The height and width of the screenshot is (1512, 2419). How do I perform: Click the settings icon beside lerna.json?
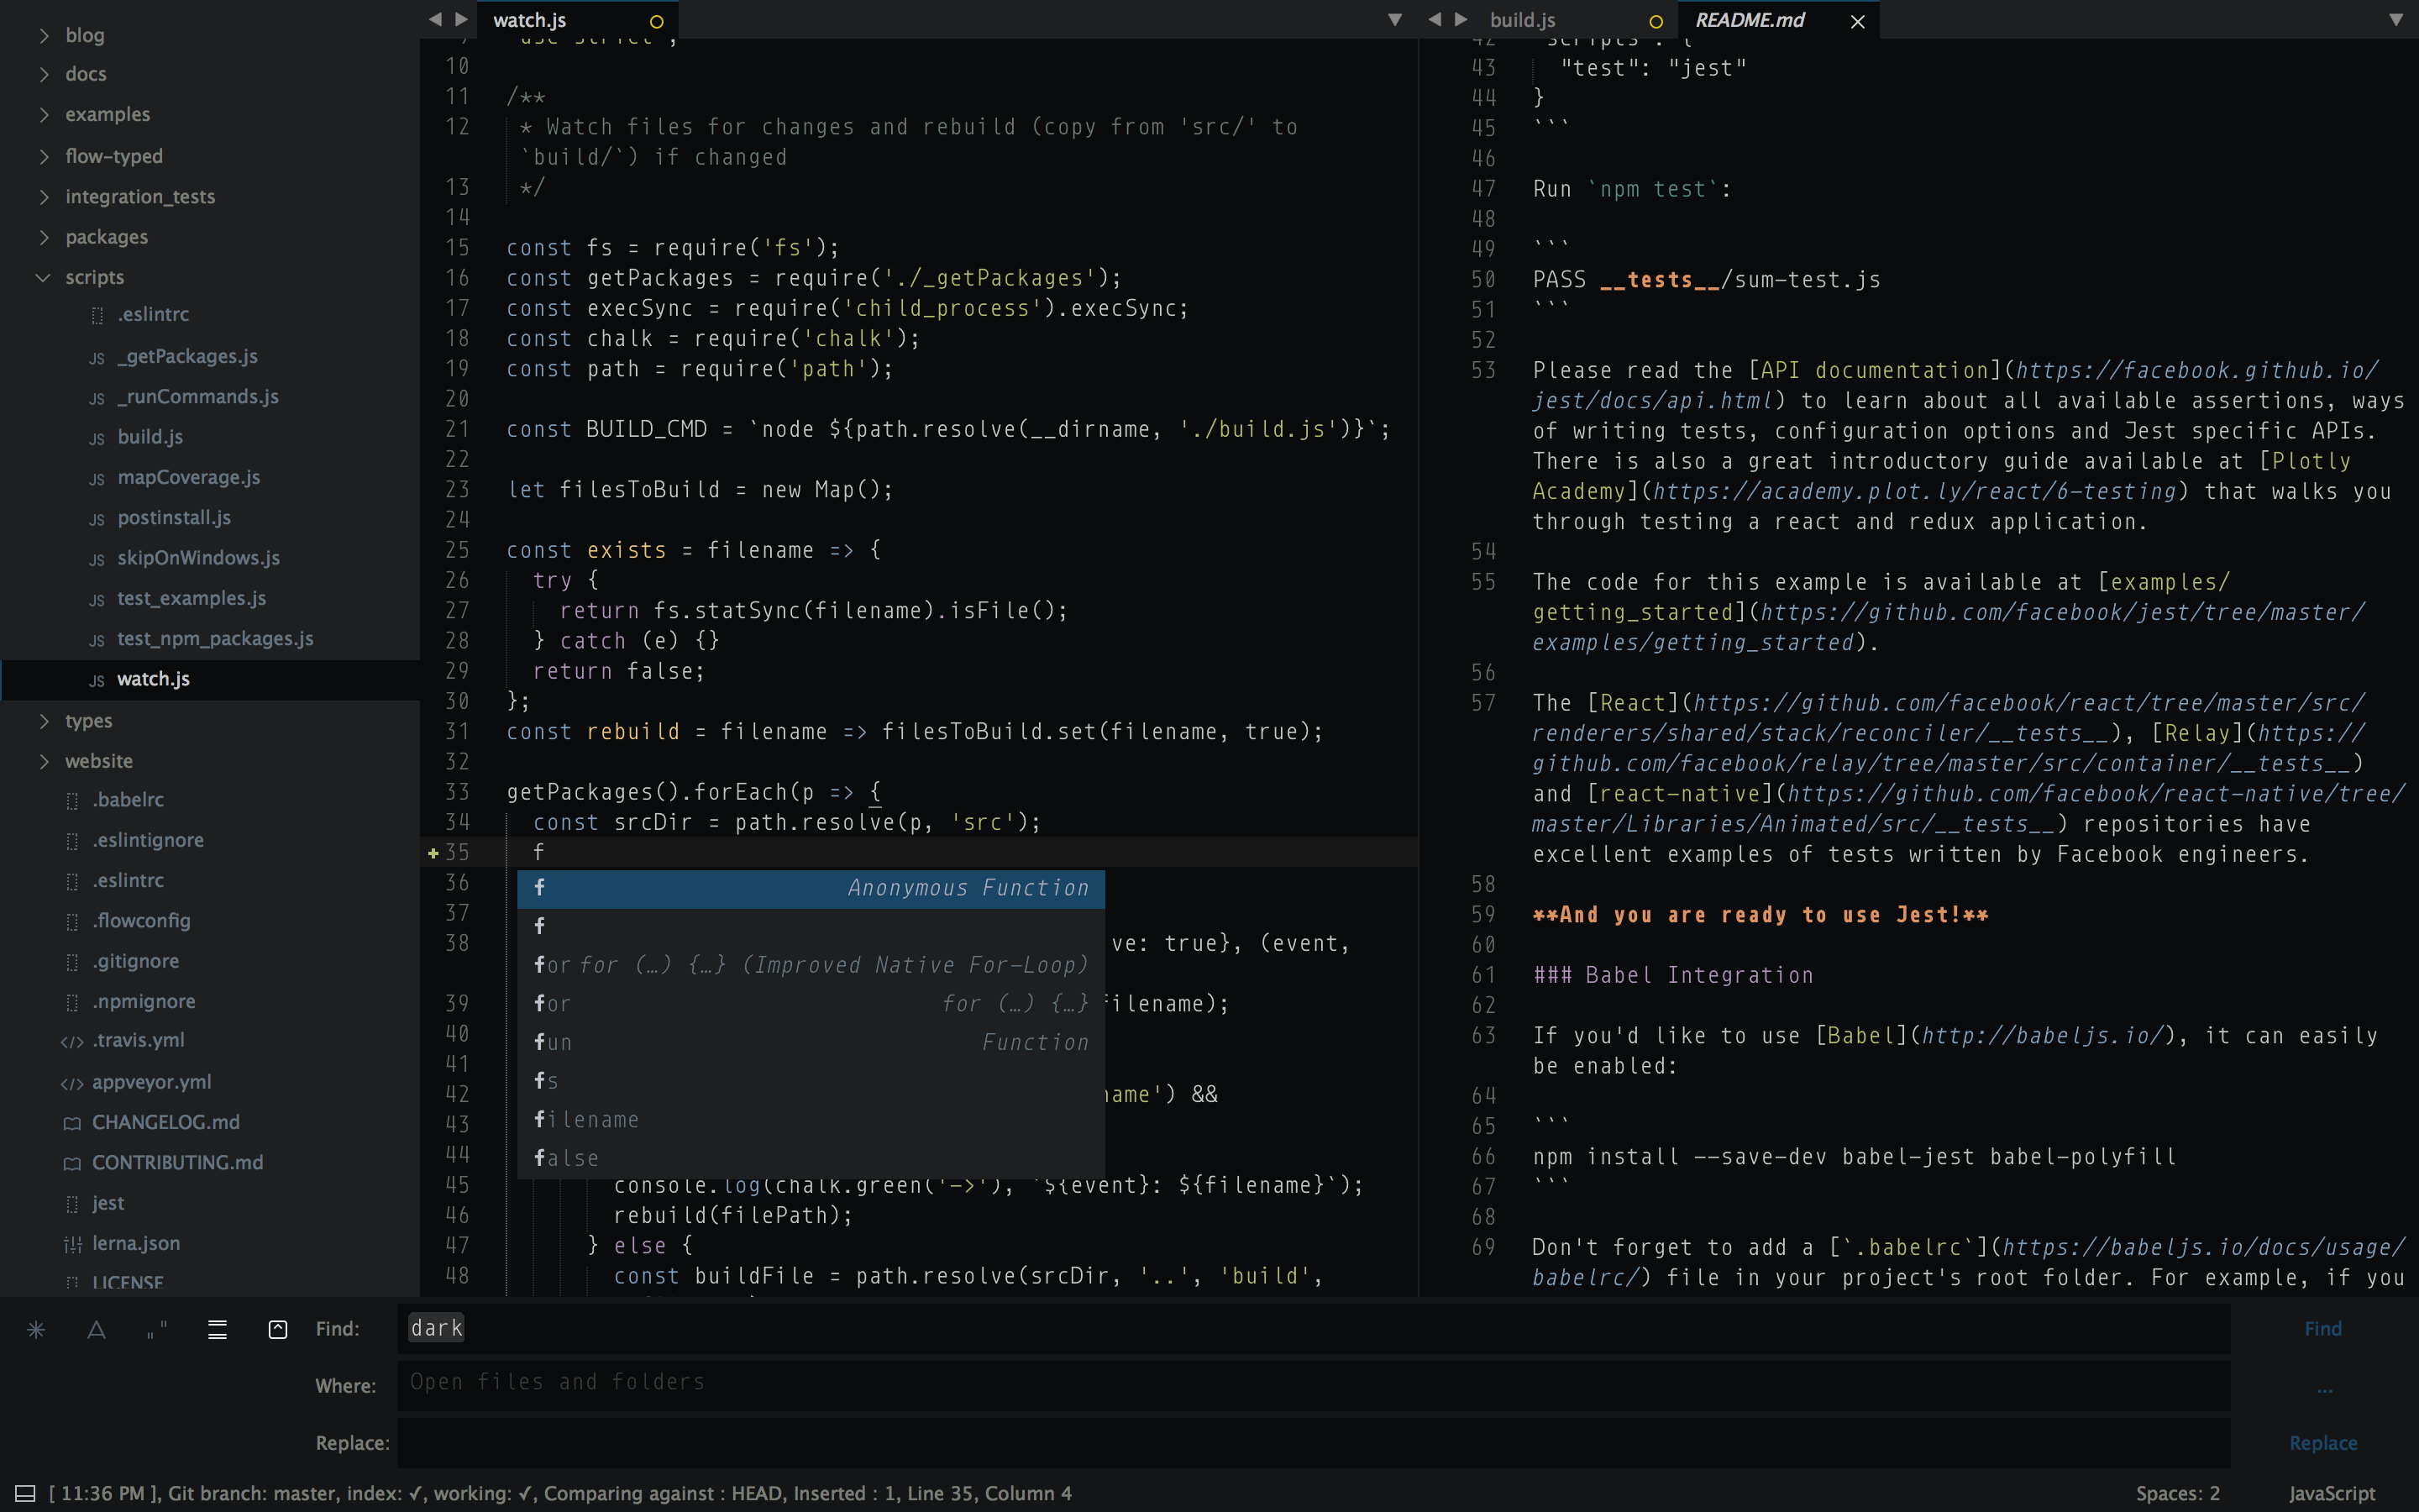[72, 1244]
